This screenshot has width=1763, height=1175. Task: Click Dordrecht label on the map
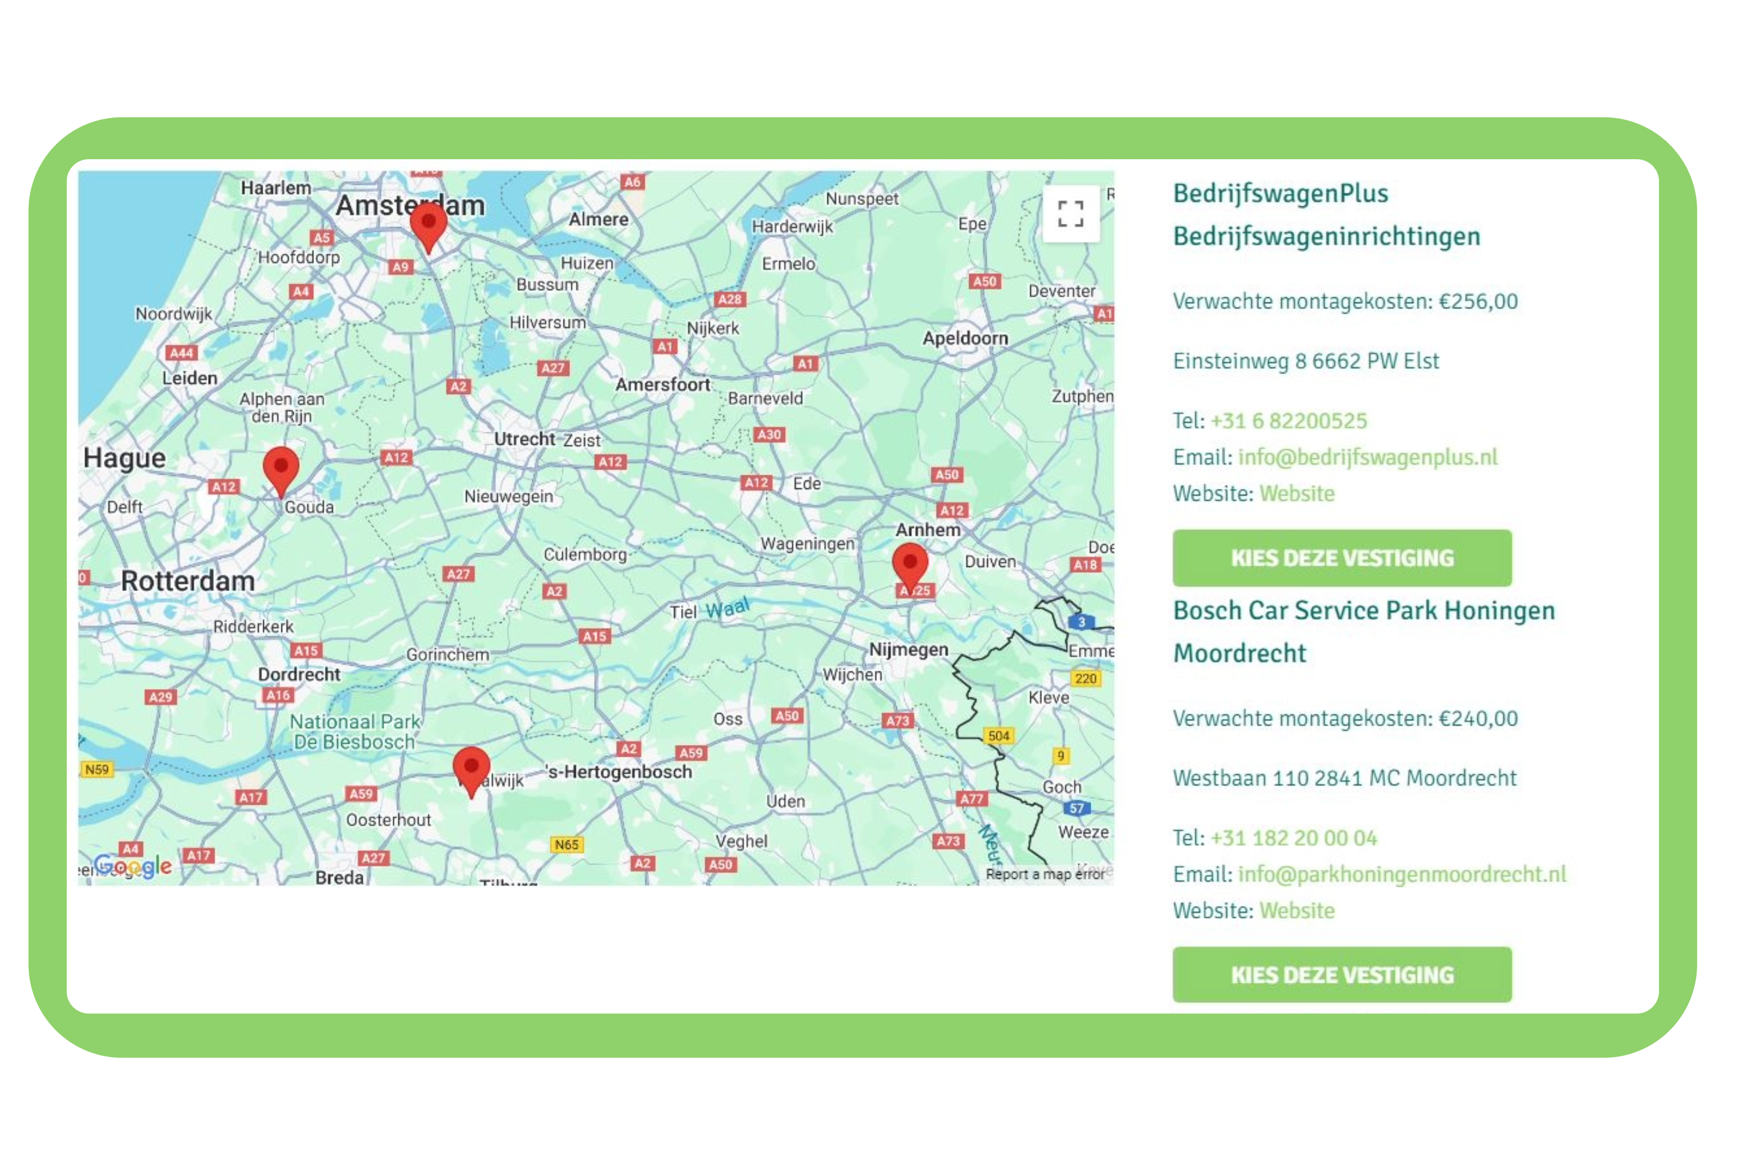click(x=299, y=674)
